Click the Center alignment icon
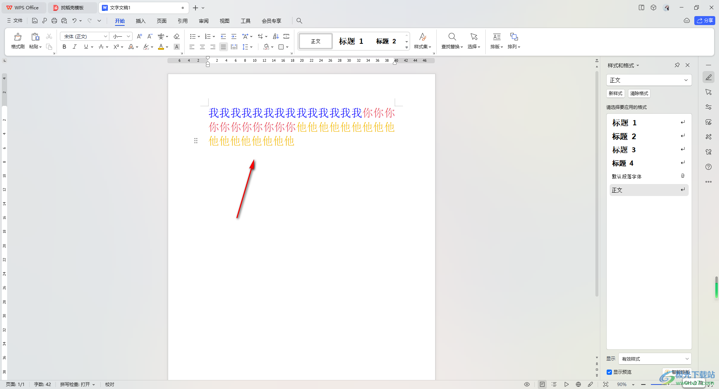 [x=202, y=47]
